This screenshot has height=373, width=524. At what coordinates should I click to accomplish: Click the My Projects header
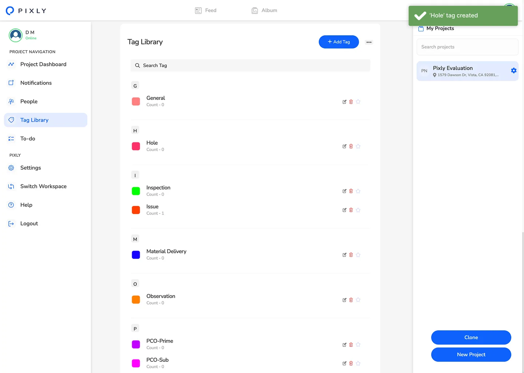[436, 28]
